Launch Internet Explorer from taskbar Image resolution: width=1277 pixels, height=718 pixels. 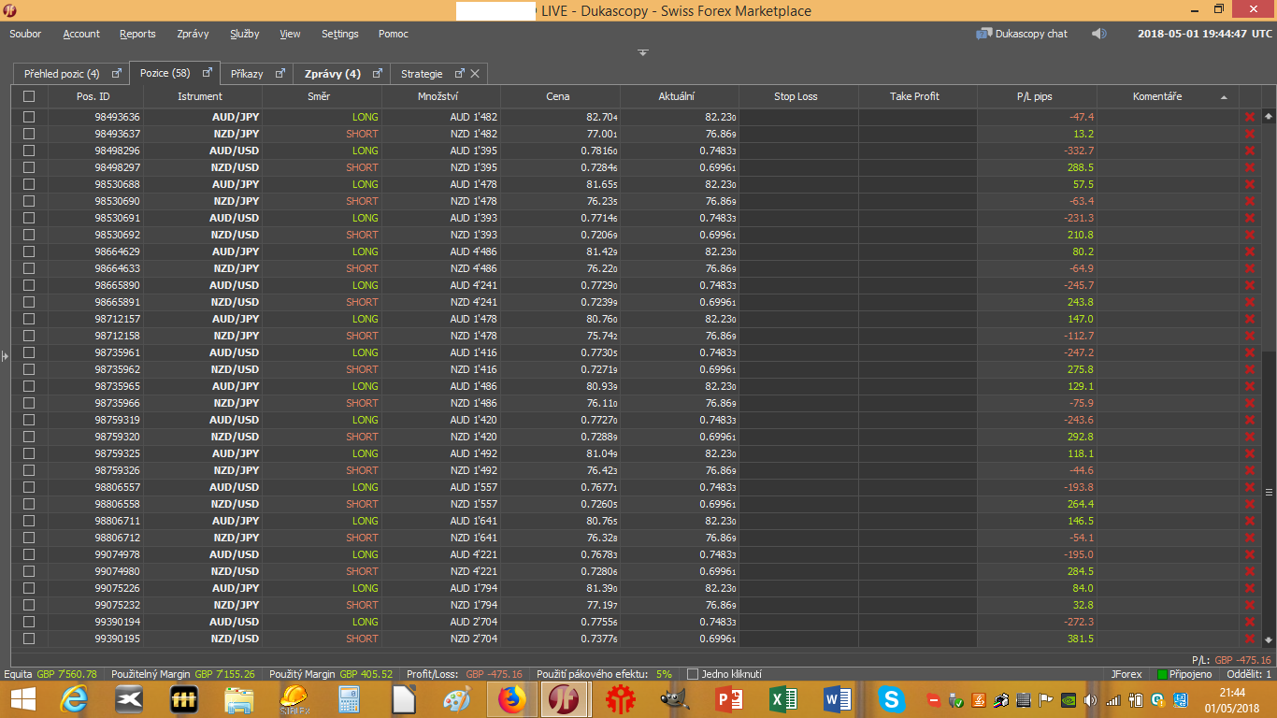75,699
